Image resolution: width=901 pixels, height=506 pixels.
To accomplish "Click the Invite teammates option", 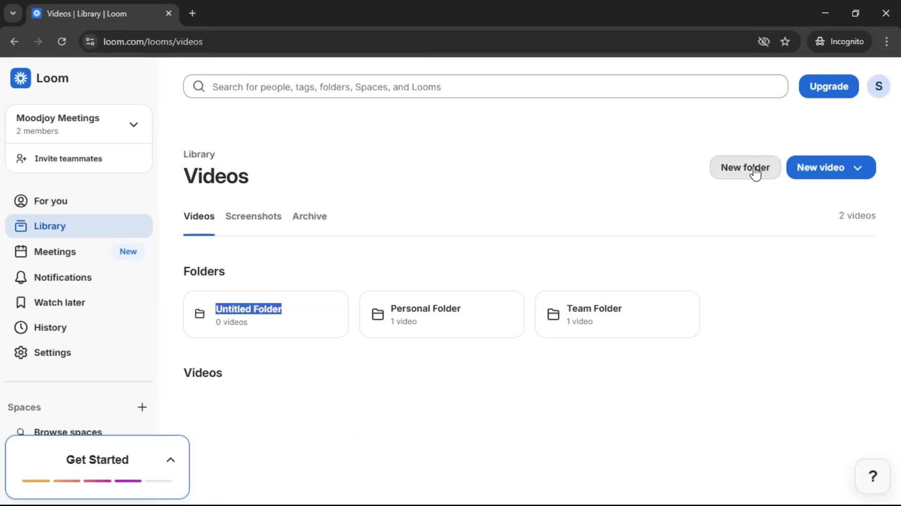I will pos(68,158).
